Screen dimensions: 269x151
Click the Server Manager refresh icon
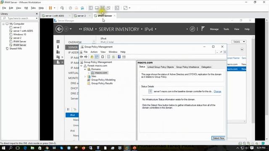tap(193, 29)
